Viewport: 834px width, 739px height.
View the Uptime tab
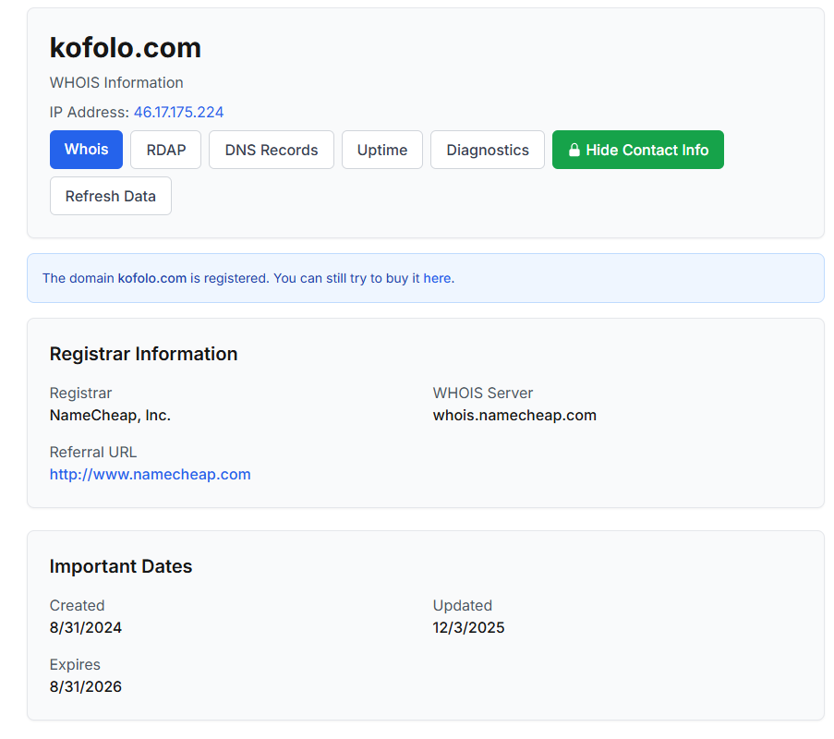pyautogui.click(x=381, y=149)
